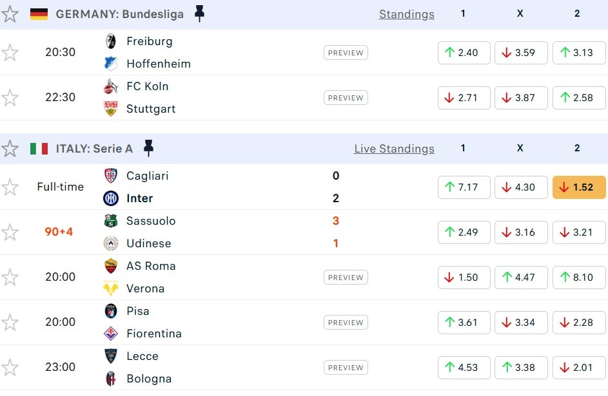The image size is (608, 396).
Task: Pin the Italy Serie A league
Action: 148,148
